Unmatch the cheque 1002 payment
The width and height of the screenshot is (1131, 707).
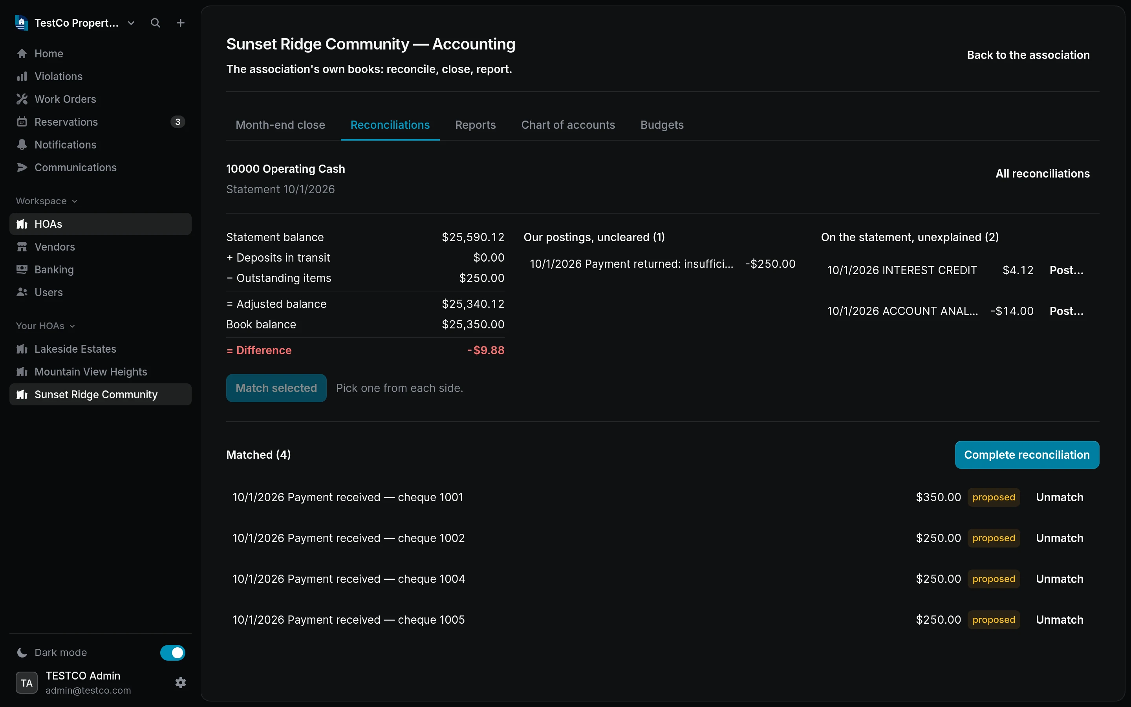click(1060, 538)
